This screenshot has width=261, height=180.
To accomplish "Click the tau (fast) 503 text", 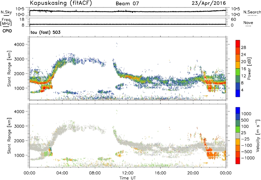I will tap(45, 32).
